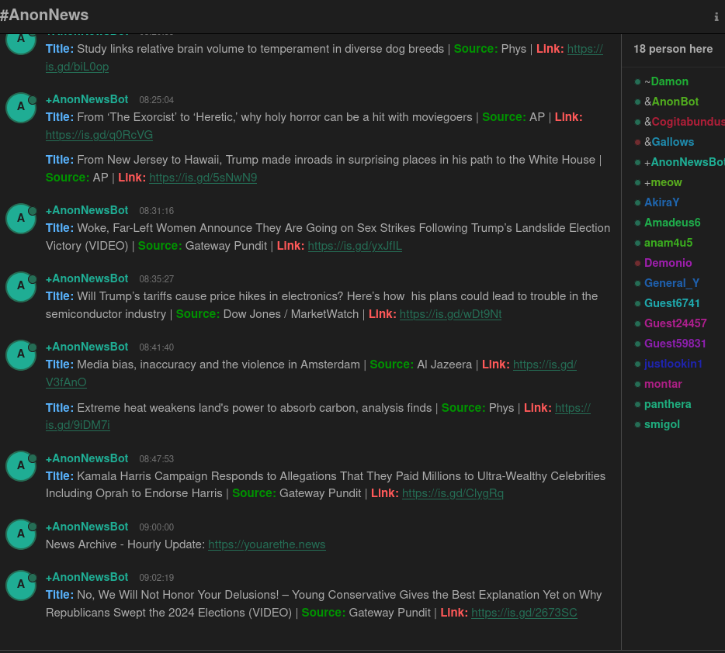
Task: Click +AnonNewsBot sender name at 09:02:19
Action: pyautogui.click(x=87, y=577)
